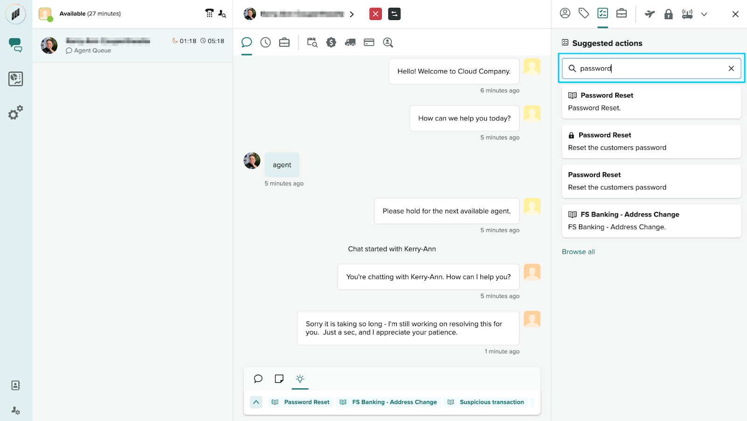Open the dial pad icon

209,14
